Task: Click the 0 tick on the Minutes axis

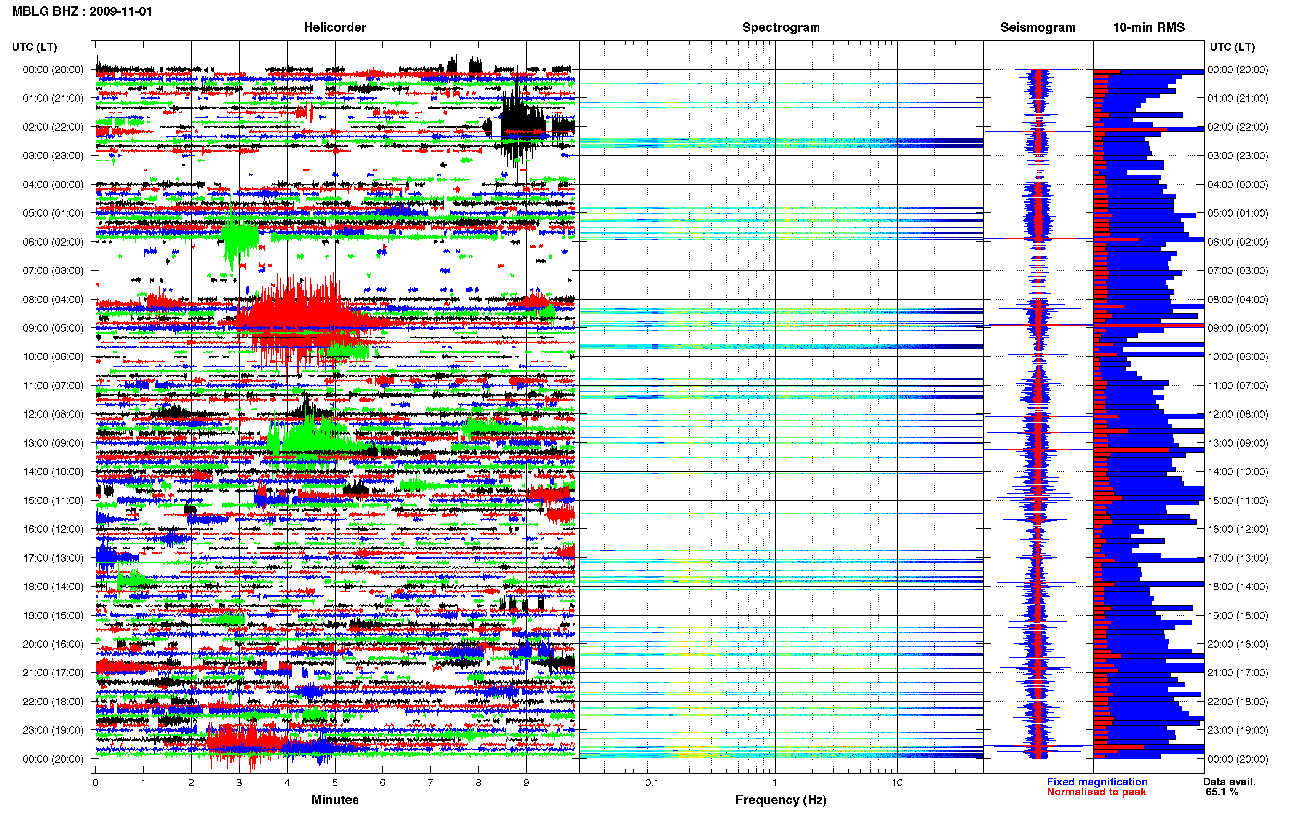Action: coord(95,783)
